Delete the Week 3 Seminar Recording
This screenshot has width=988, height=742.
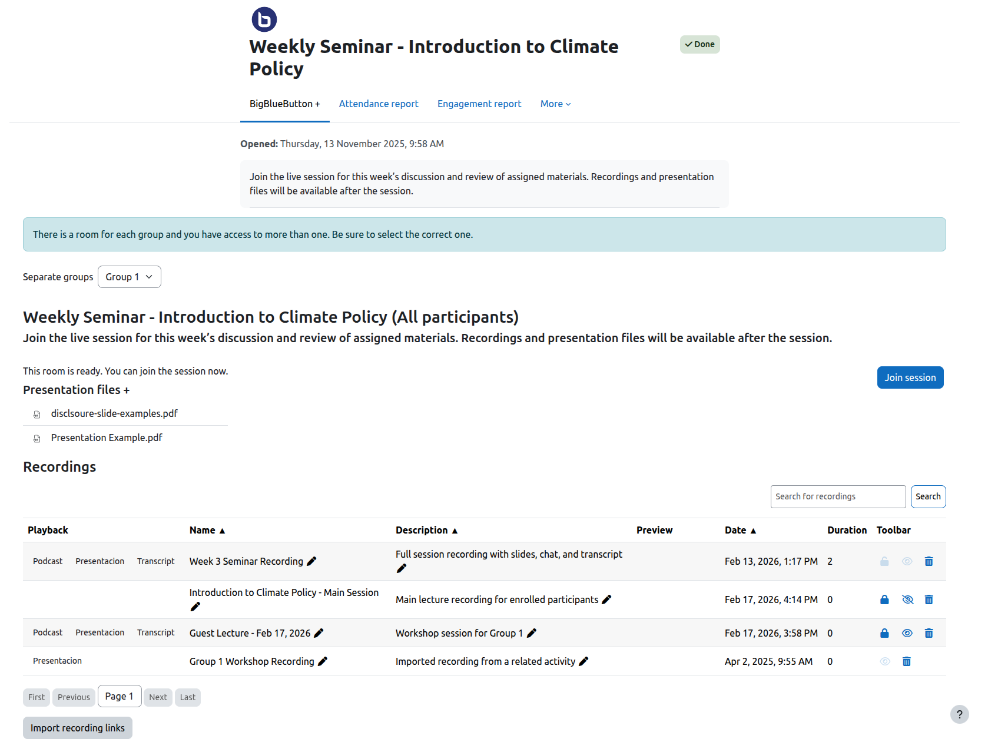(x=929, y=561)
